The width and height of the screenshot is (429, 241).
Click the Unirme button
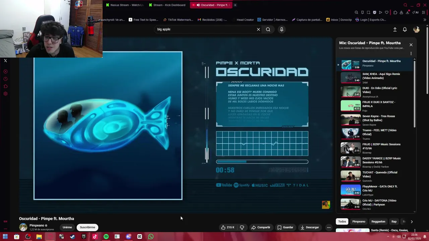(67, 227)
